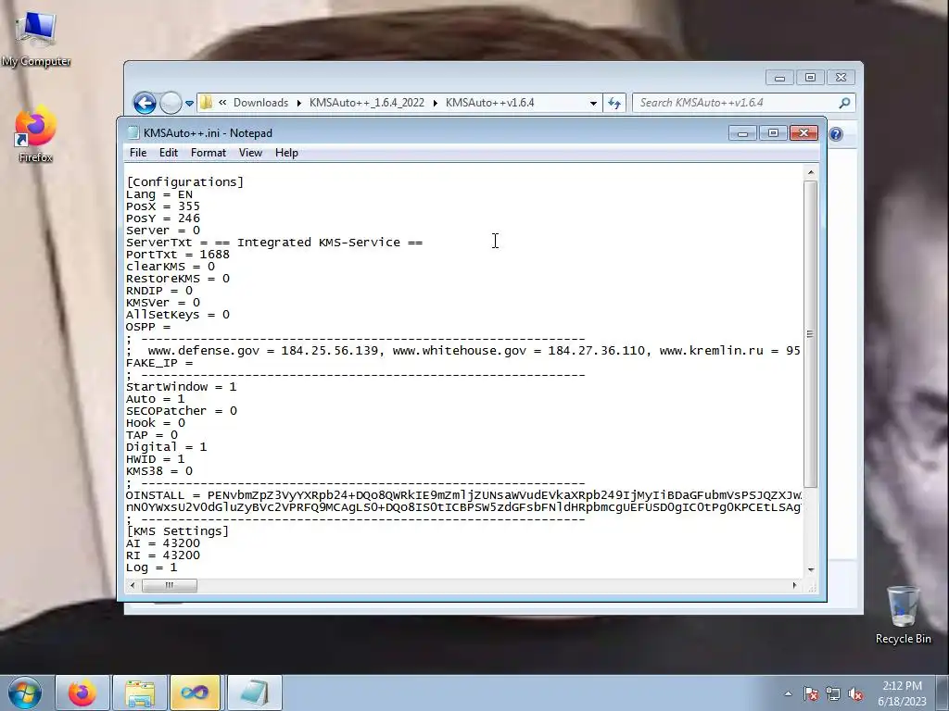This screenshot has height=711, width=949.
Task: Click the "HWID = 1" line
Action: tap(155, 459)
